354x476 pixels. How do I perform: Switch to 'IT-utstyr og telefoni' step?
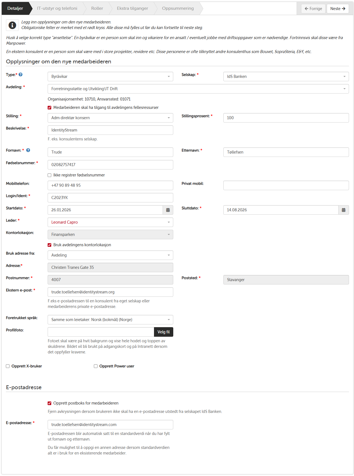(57, 8)
